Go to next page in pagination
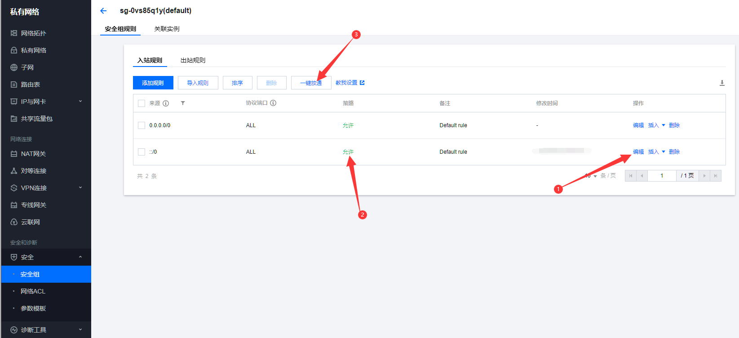739x338 pixels. (x=704, y=176)
